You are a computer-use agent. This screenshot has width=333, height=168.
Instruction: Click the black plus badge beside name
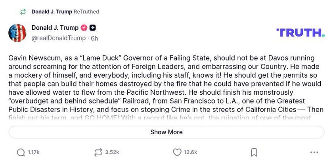92,28
